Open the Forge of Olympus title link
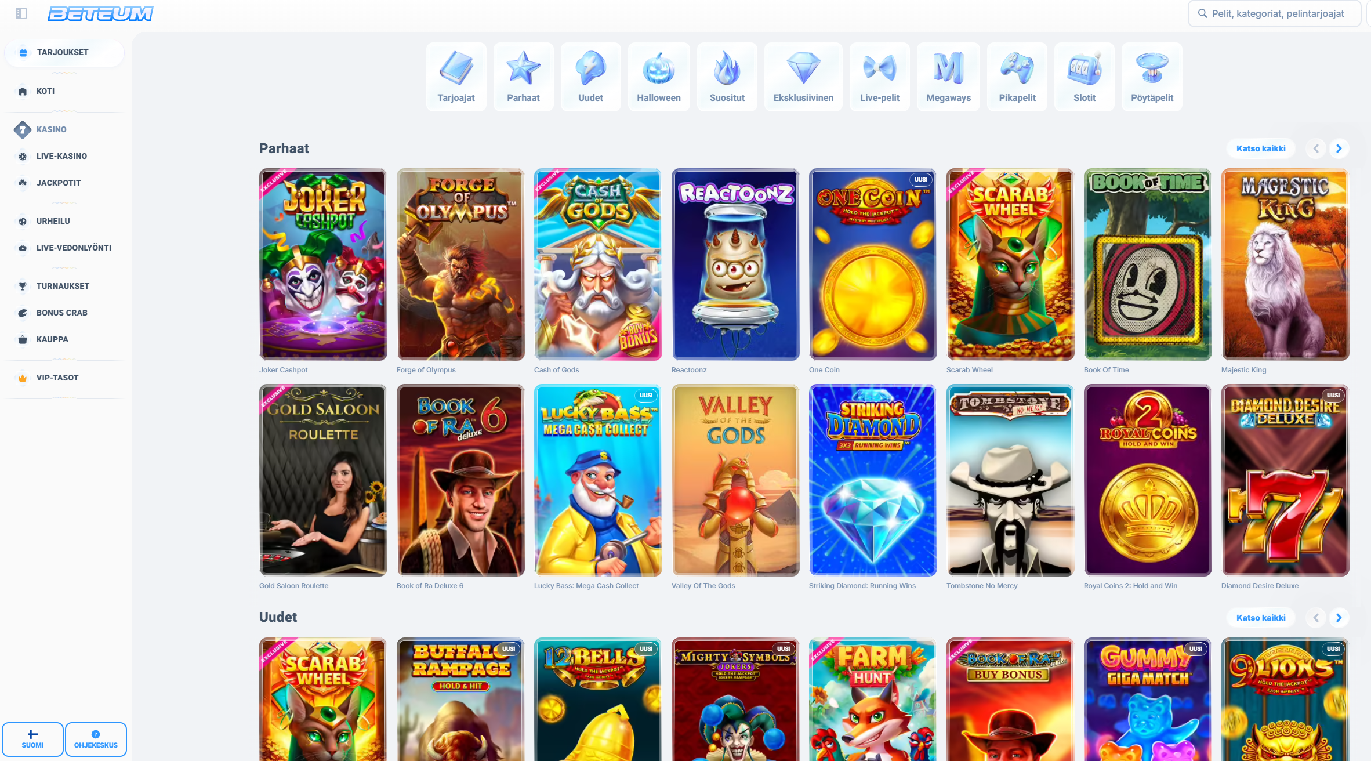 pos(426,370)
